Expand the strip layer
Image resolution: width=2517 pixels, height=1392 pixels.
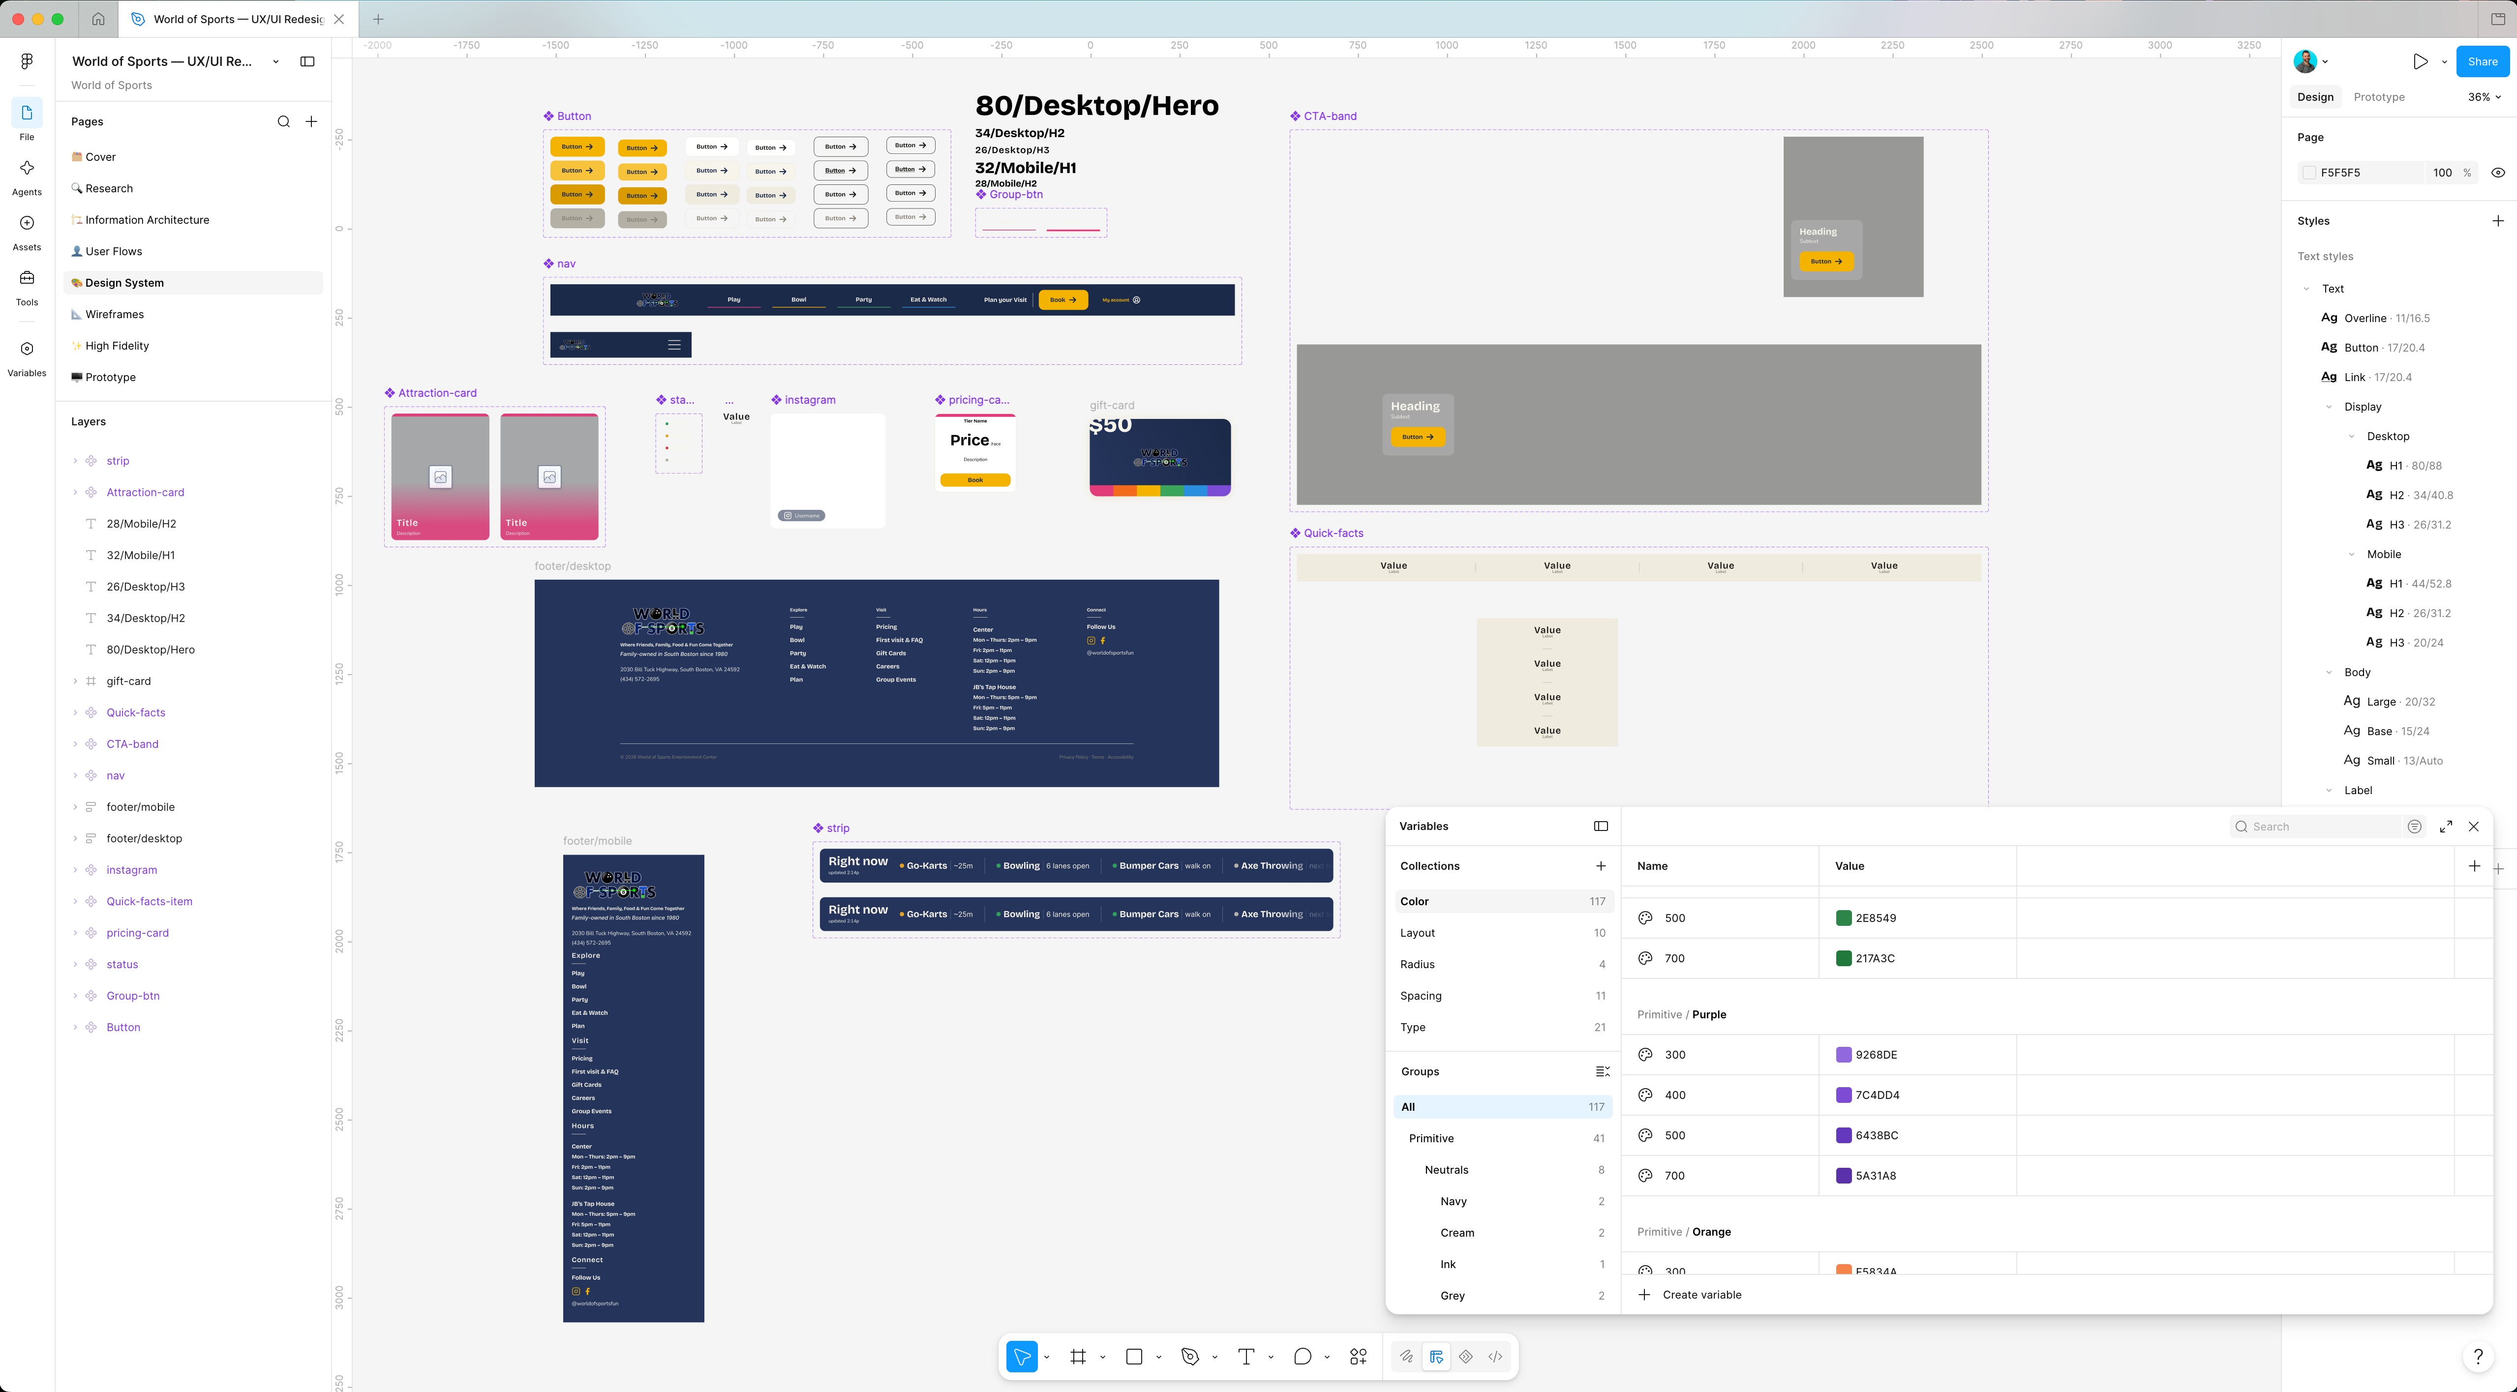click(75, 461)
